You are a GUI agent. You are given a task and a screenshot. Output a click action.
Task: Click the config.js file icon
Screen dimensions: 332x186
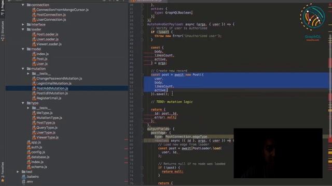[x=29, y=152]
